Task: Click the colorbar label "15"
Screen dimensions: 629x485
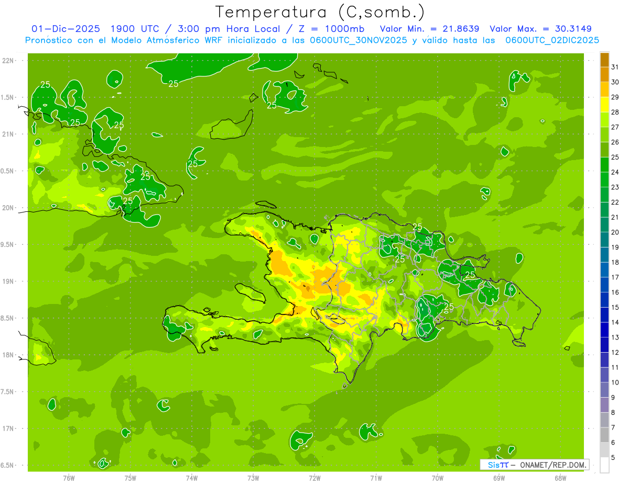Action: 615,307
